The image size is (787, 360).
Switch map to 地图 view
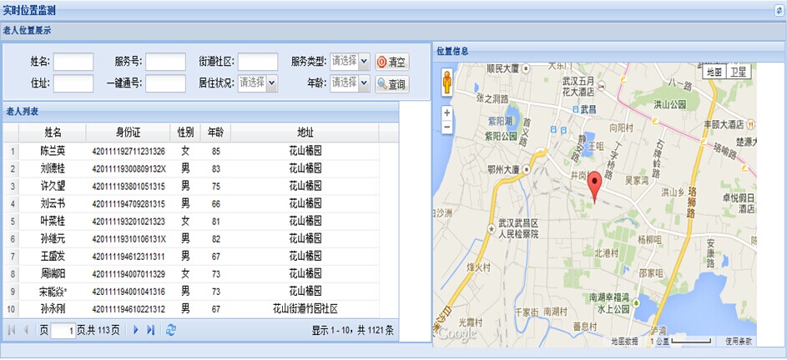pyautogui.click(x=714, y=72)
